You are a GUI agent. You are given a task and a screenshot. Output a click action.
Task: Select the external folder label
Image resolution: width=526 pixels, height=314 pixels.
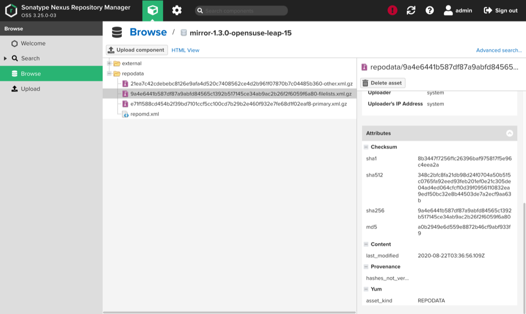tap(131, 63)
